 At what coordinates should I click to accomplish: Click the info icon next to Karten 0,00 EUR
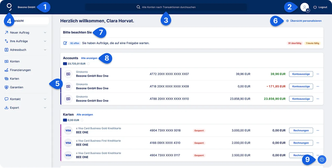point(82,120)
